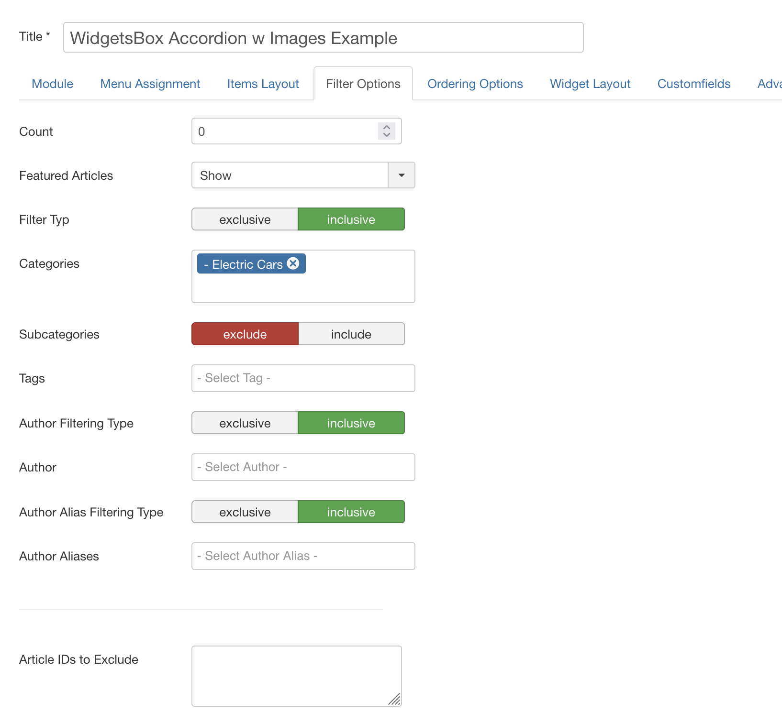This screenshot has height=723, width=782.
Task: Click the Count stepper down arrow
Action: pos(387,135)
